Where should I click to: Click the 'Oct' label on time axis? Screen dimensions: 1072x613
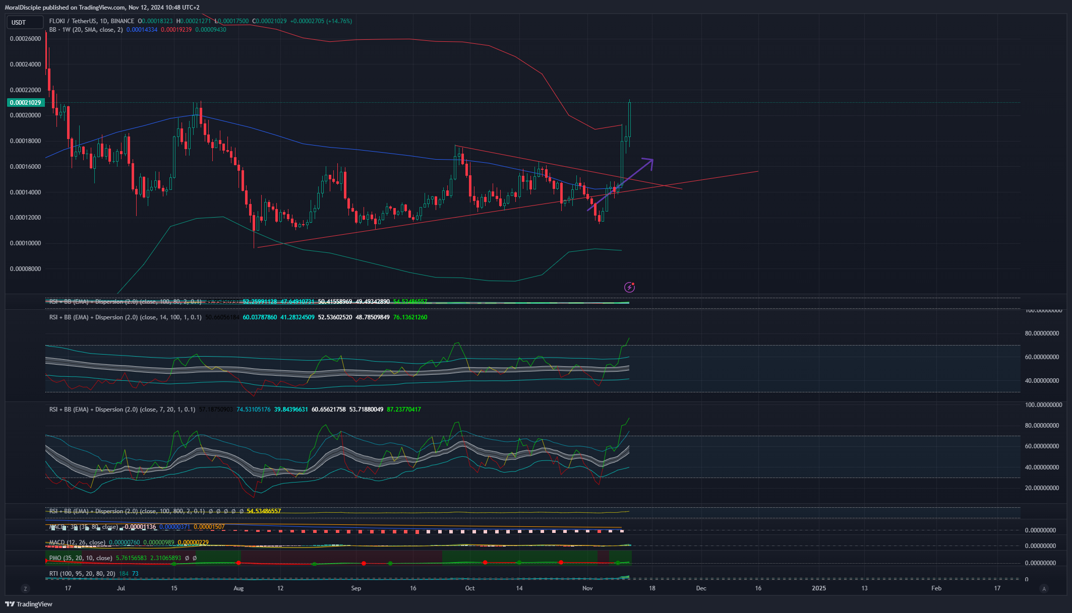(x=470, y=588)
